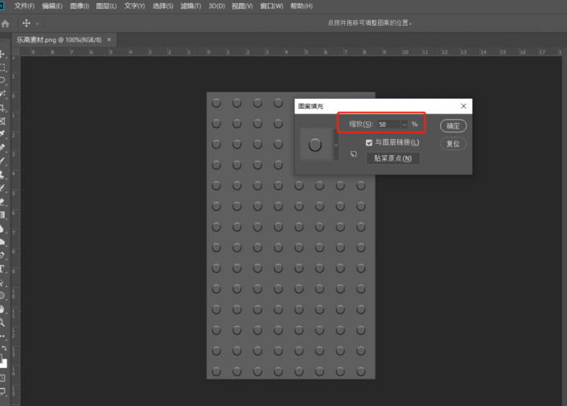Select the Move tool in the toolbar

[x=3, y=55]
